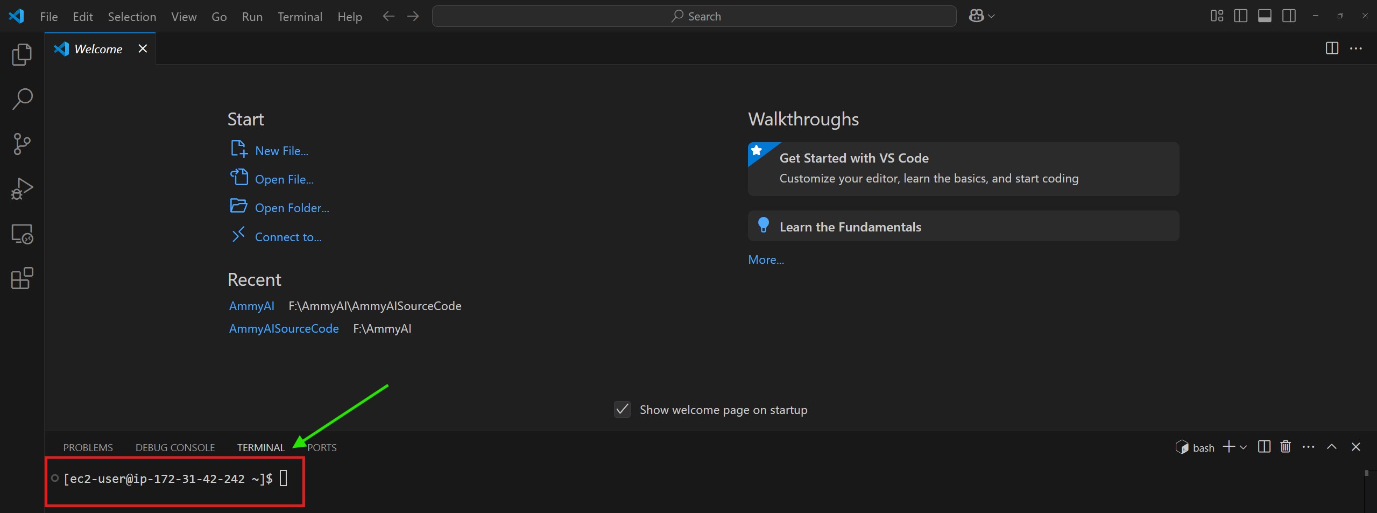This screenshot has width=1377, height=513.
Task: Open the Search view in activity bar
Action: pyautogui.click(x=22, y=99)
